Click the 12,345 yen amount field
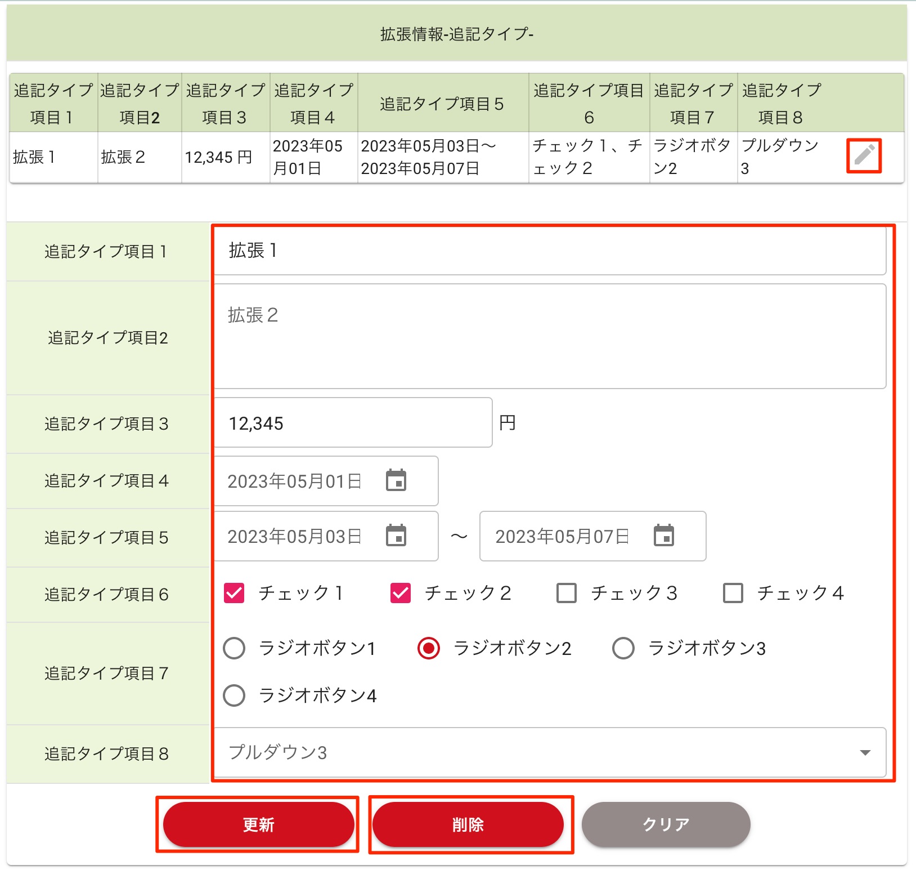916x874 pixels. click(x=353, y=423)
